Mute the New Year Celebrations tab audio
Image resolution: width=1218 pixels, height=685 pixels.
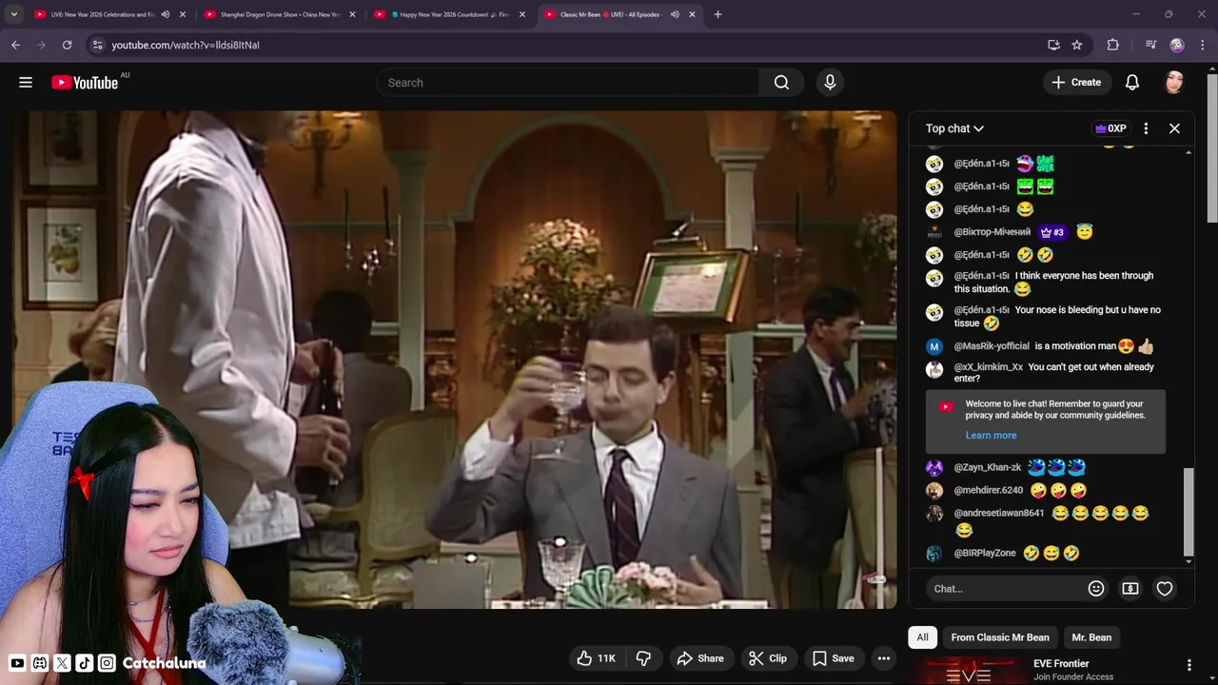point(165,14)
